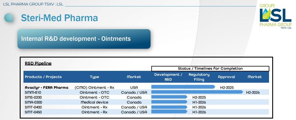Screen dimensions: 296x120
Task: Click 'H1-2026' in the SMT-0400 row
Action: coord(199,107)
